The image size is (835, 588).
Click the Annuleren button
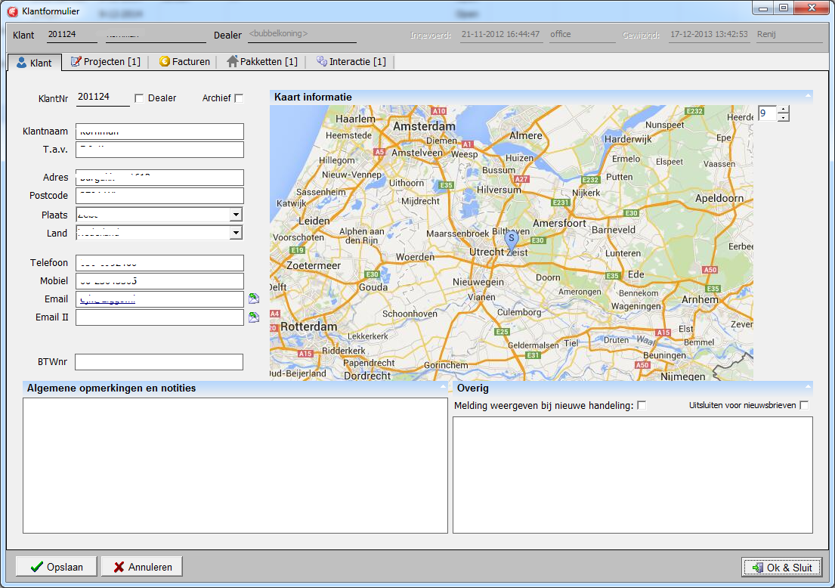pos(142,567)
